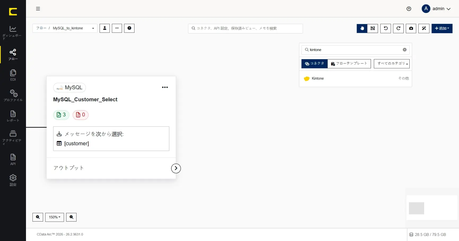
Task: Click the MySQL_Customer_Select connector title
Action: coord(85,99)
